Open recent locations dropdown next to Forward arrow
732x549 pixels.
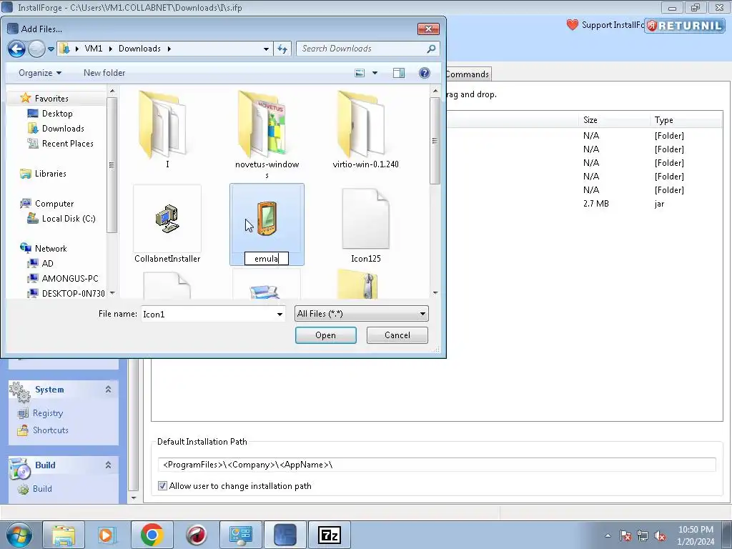click(51, 49)
